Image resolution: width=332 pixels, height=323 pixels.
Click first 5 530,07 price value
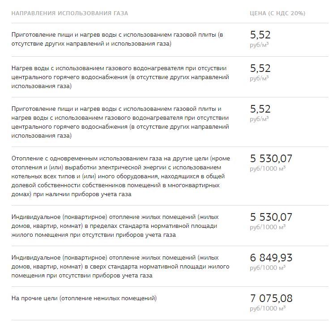[271, 159]
